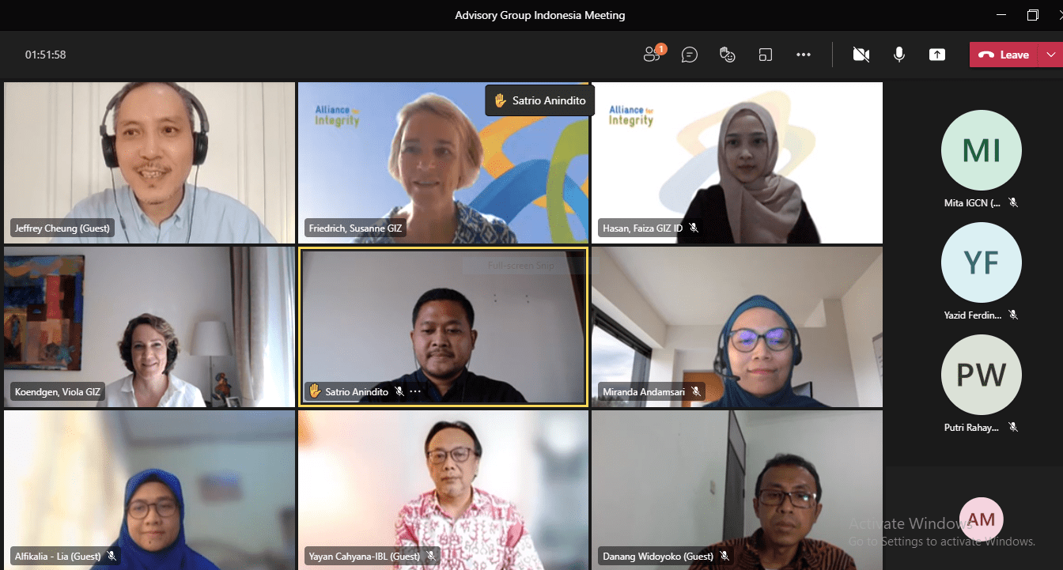Select the PW avatar of Putri Rahay
This screenshot has height=570, width=1063.
click(981, 375)
